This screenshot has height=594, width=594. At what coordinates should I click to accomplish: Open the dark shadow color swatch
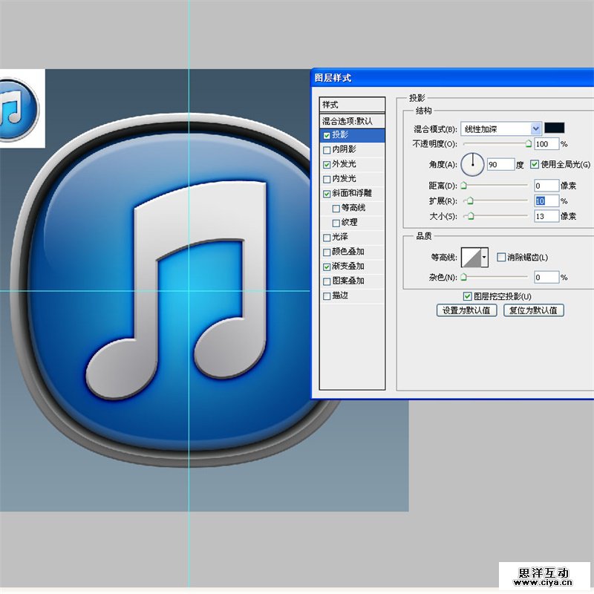click(x=555, y=128)
